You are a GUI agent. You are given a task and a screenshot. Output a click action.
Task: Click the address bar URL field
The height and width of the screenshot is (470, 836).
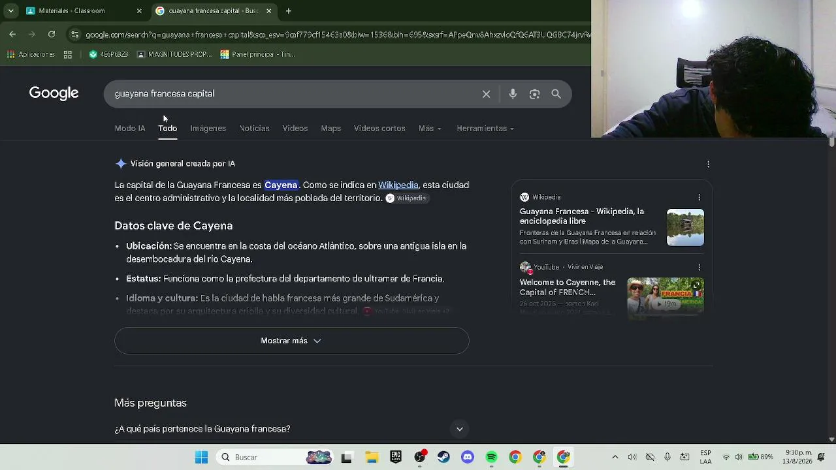click(x=337, y=35)
